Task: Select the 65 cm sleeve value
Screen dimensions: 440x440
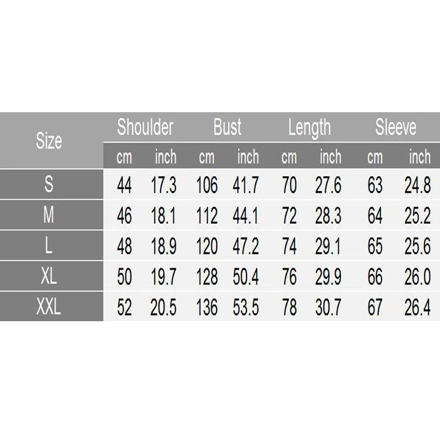Action: [x=375, y=247]
